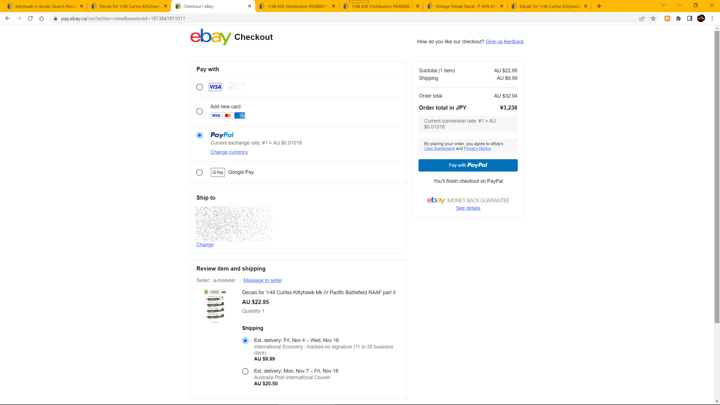Image resolution: width=720 pixels, height=405 pixels.
Task: Click the eBay logo
Action: click(211, 37)
